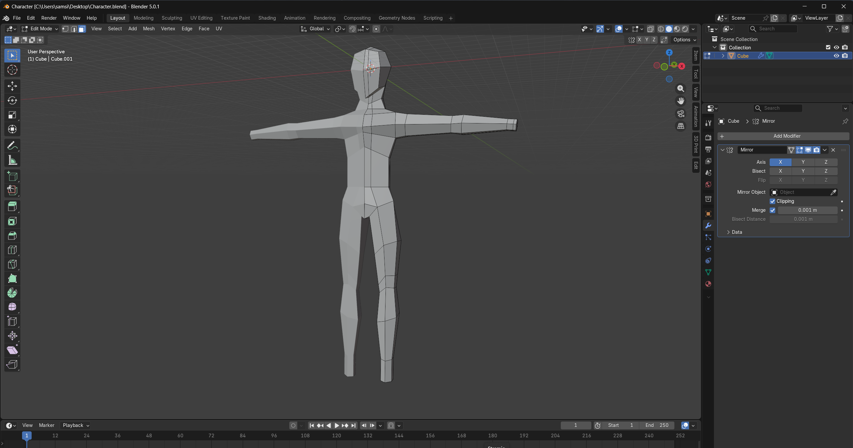Screen dimensions: 853x448
Task: Enable face select mode
Action: click(82, 29)
